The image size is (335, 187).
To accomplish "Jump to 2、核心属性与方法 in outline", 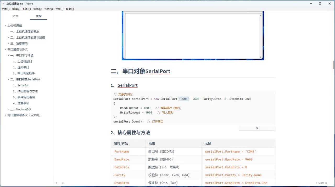I will (25, 91).
